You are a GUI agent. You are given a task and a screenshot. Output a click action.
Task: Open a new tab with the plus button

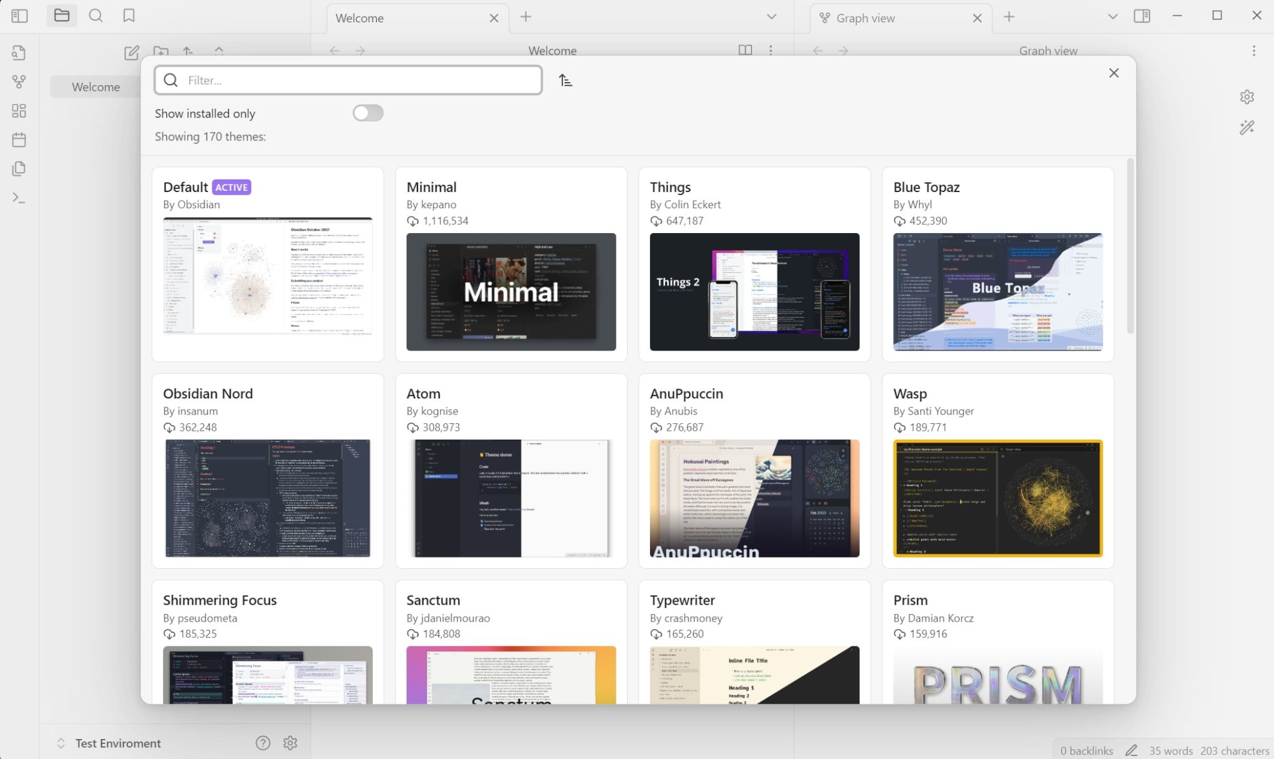[526, 17]
